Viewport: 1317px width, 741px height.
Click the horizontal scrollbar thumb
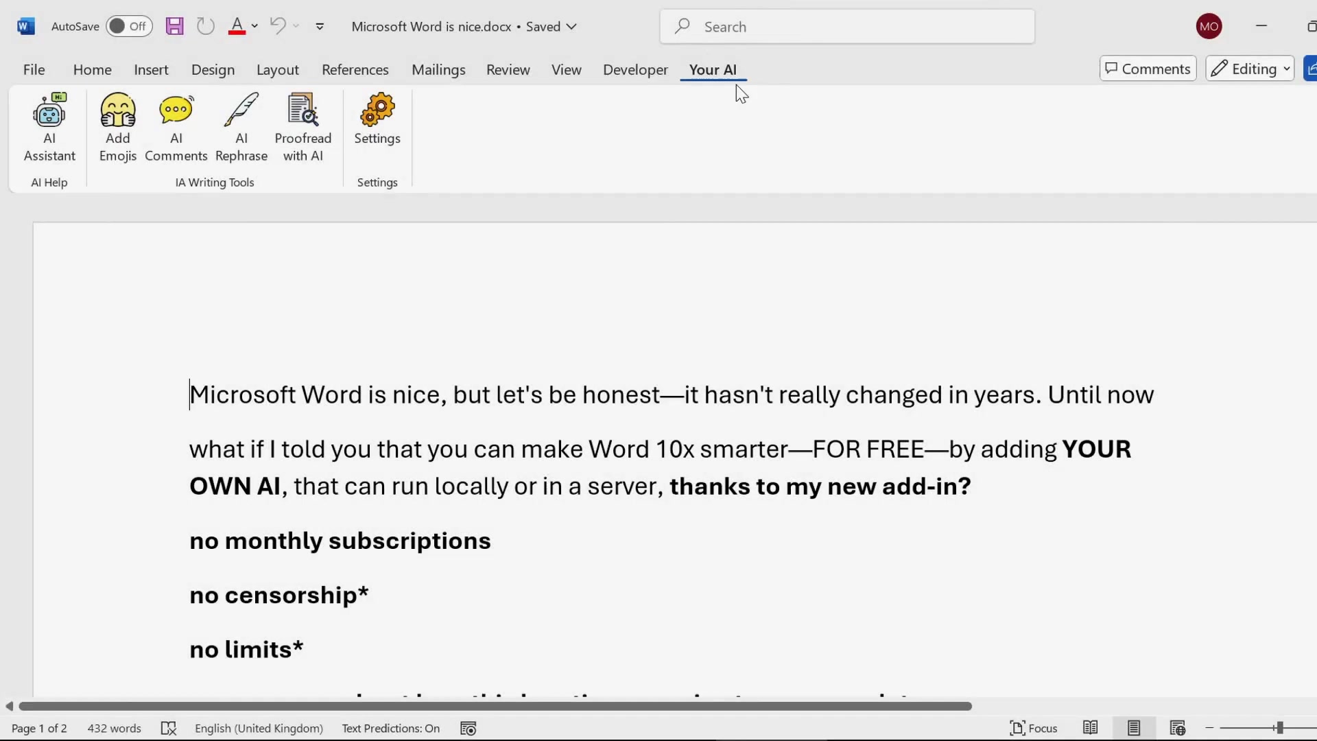495,706
